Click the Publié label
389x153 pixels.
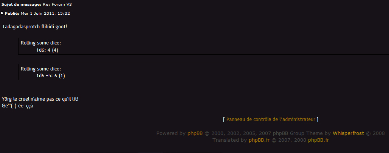[x=12, y=13]
